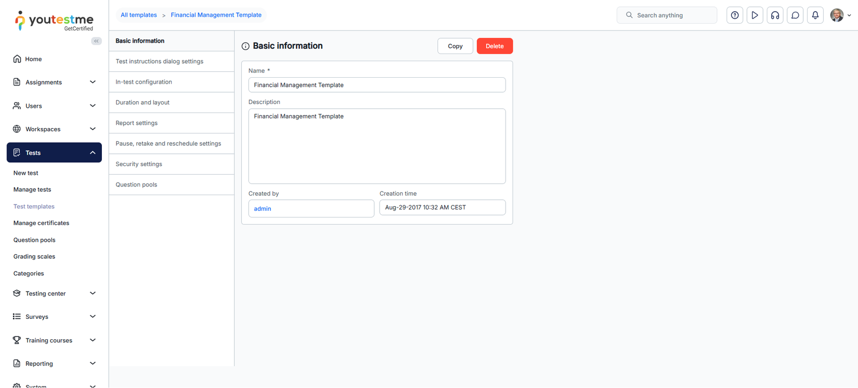Open the video tutorials play icon

tap(755, 16)
